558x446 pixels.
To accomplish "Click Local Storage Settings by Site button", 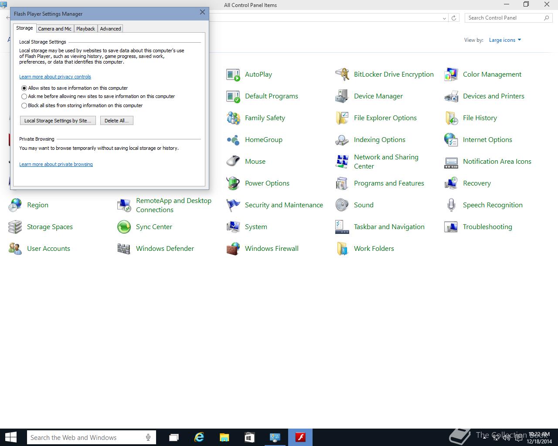I will point(58,121).
